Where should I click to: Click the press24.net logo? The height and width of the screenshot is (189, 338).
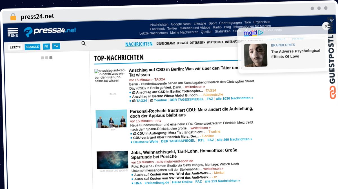(x=50, y=31)
